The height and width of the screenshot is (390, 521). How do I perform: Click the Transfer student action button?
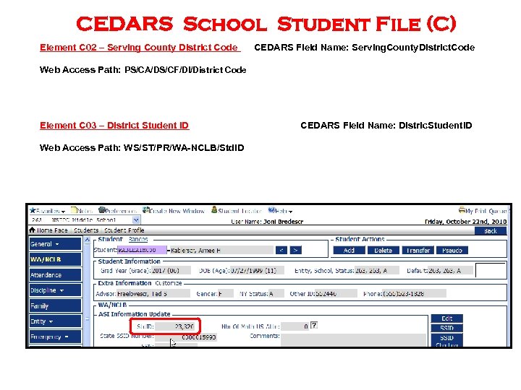418,251
